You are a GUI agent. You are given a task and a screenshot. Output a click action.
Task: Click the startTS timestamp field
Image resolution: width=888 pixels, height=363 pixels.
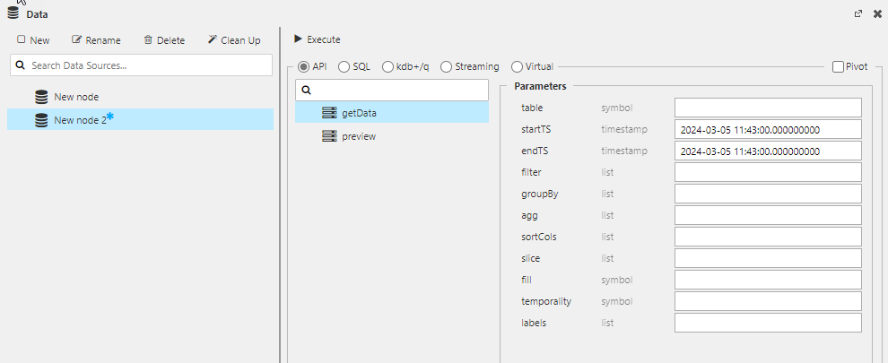click(x=768, y=129)
